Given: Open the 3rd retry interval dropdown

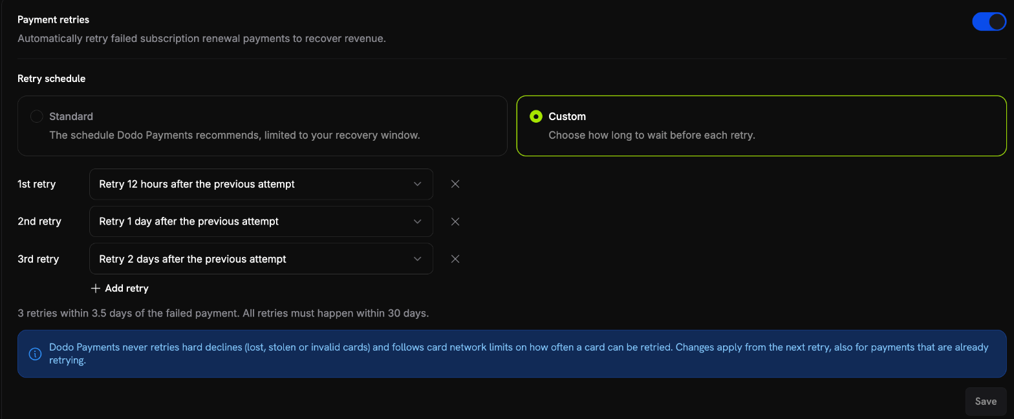Looking at the screenshot, I should (x=261, y=259).
